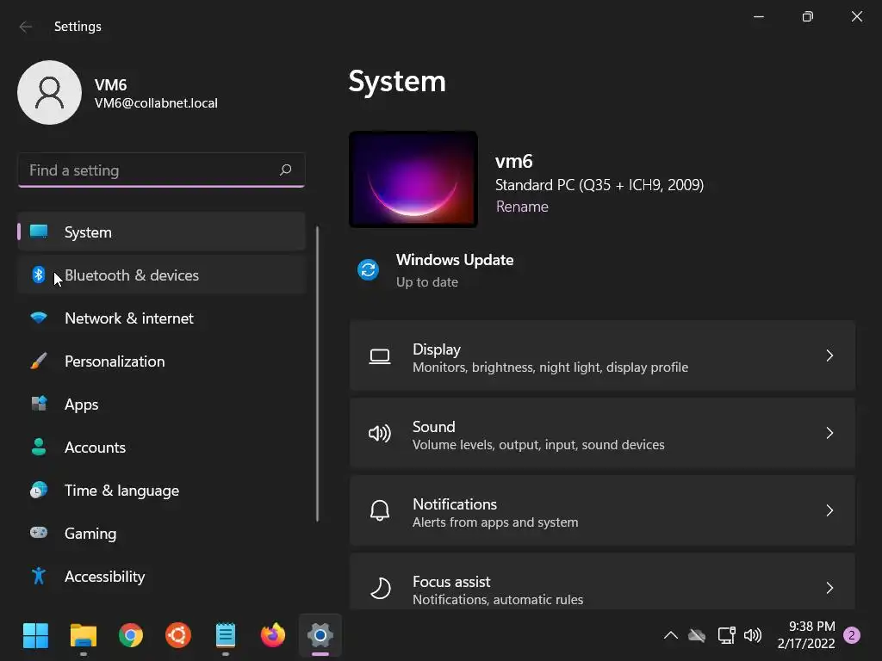The width and height of the screenshot is (882, 661).
Task: Select System in the sidebar
Action: [161, 232]
